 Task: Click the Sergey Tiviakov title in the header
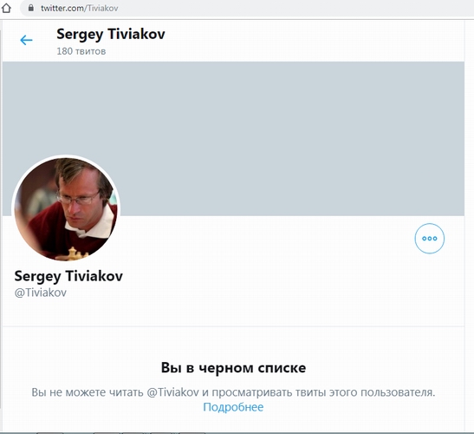pyautogui.click(x=111, y=34)
